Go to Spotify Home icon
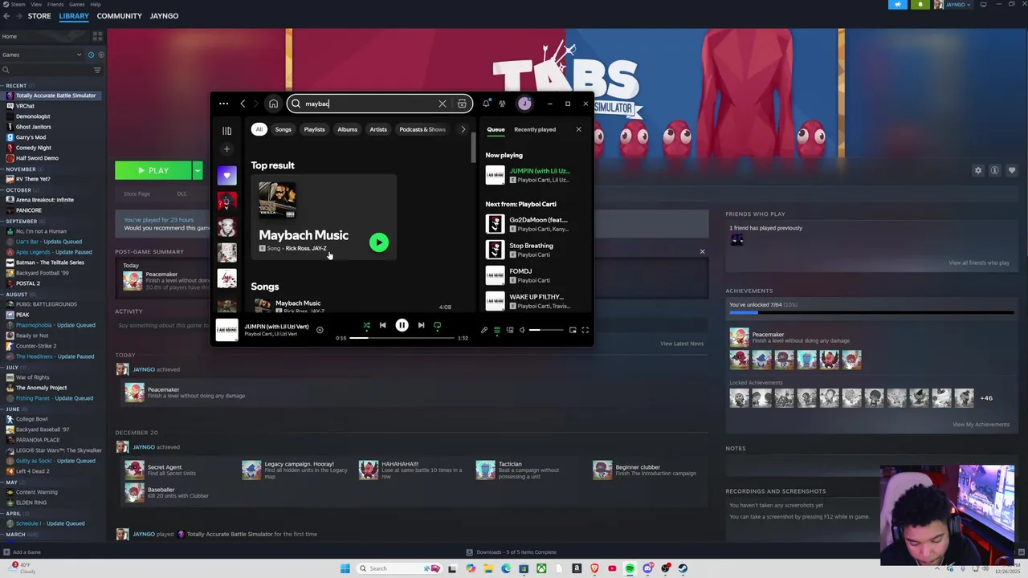The width and height of the screenshot is (1028, 578). tap(273, 104)
